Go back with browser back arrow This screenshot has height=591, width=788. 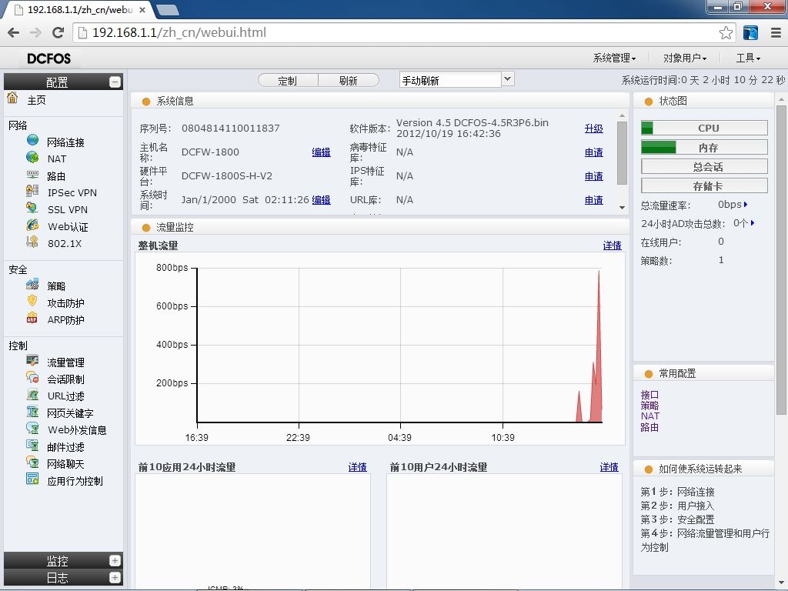tap(14, 32)
